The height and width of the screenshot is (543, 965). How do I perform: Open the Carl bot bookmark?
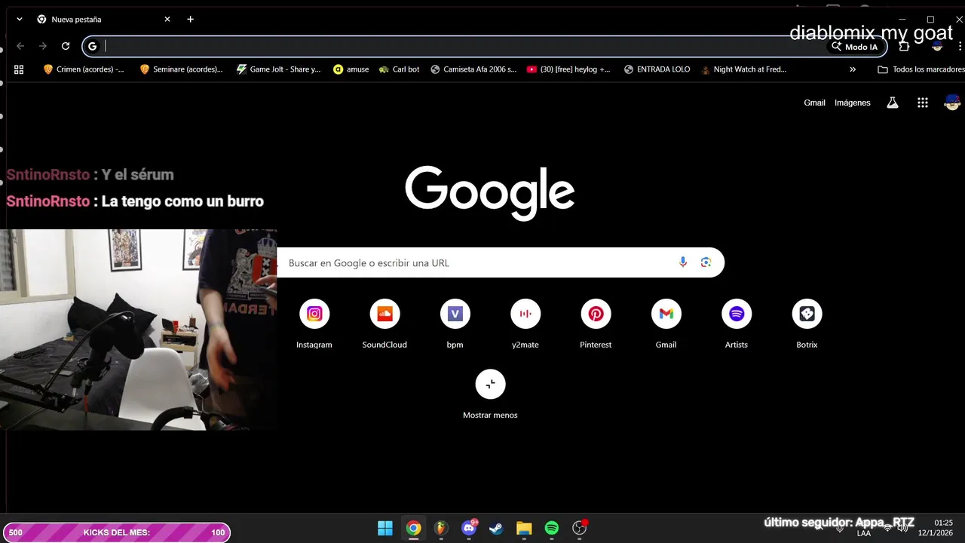pyautogui.click(x=399, y=69)
